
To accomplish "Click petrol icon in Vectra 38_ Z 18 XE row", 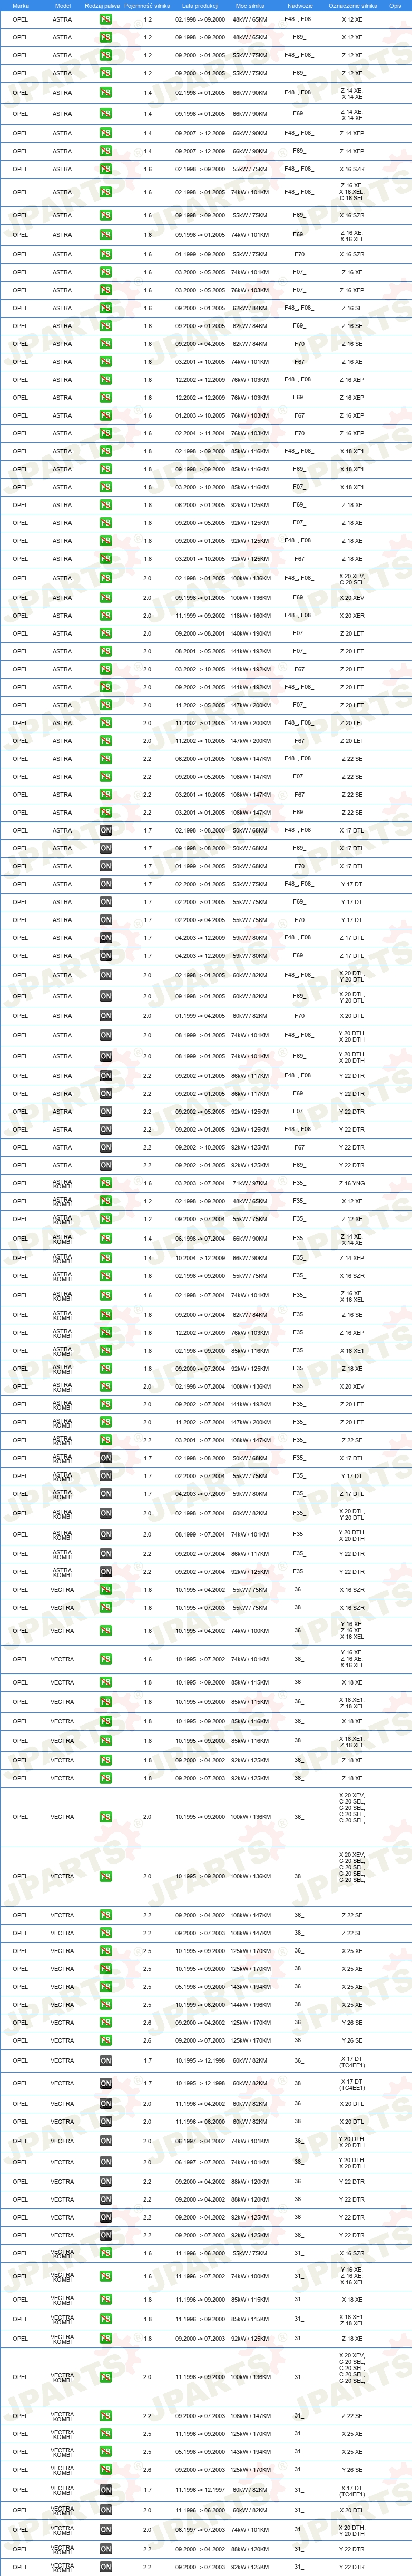I will [105, 1779].
